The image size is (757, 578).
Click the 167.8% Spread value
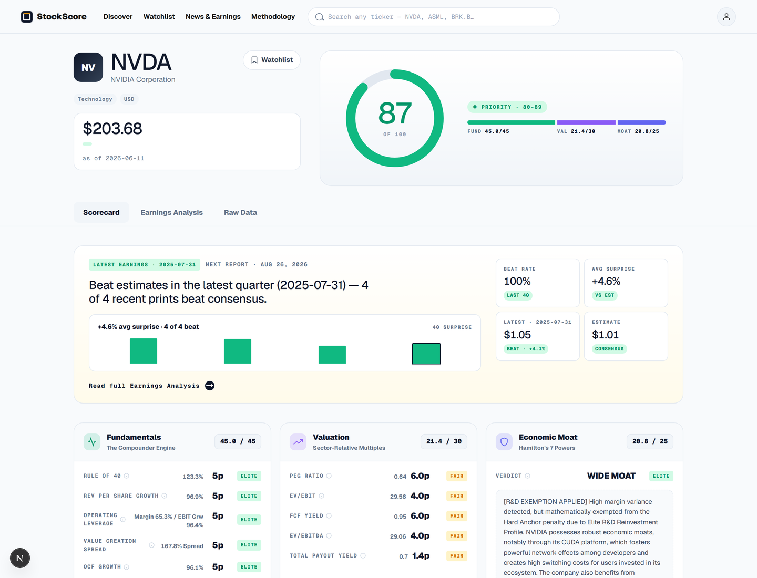[182, 546]
